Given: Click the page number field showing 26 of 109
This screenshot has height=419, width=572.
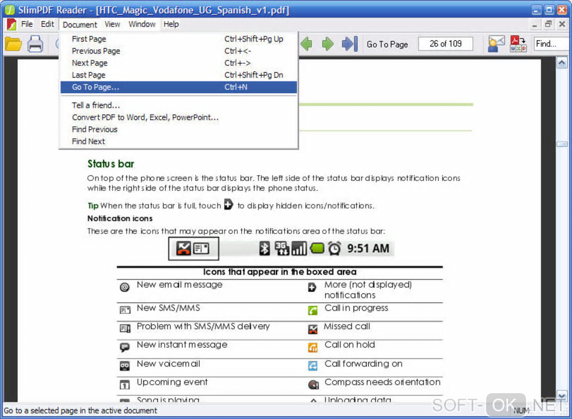Looking at the screenshot, I should 445,44.
